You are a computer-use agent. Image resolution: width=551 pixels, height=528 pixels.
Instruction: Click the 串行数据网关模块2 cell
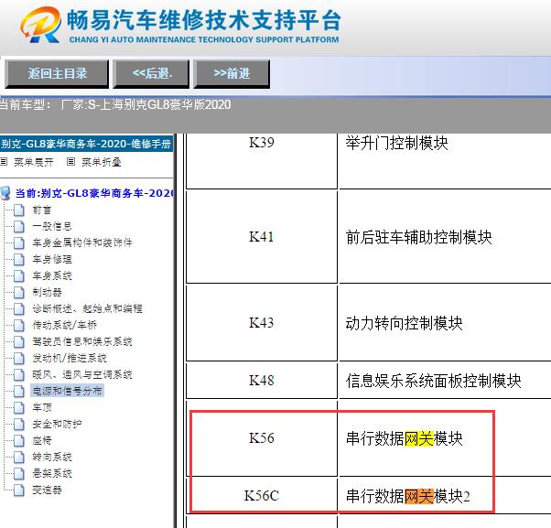[445, 496]
